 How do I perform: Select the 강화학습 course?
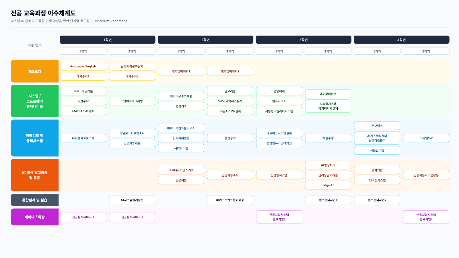(x=377, y=170)
